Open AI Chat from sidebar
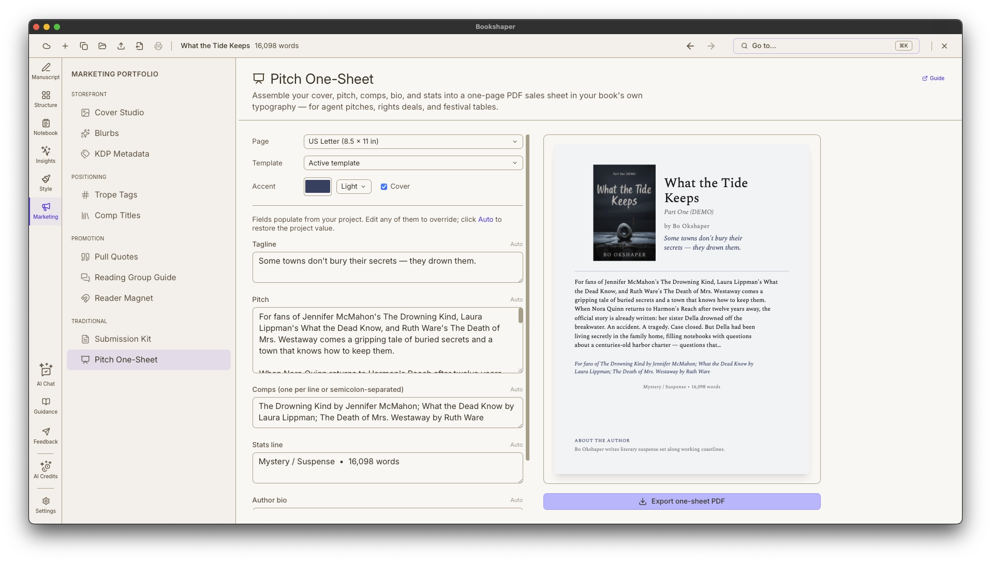The height and width of the screenshot is (562, 991). click(46, 375)
